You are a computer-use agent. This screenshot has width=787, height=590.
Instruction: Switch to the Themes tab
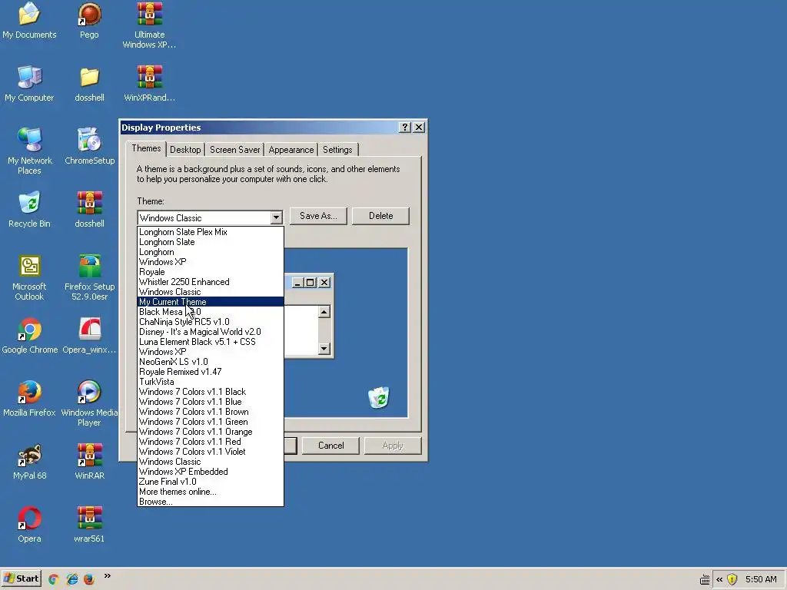pyautogui.click(x=146, y=148)
